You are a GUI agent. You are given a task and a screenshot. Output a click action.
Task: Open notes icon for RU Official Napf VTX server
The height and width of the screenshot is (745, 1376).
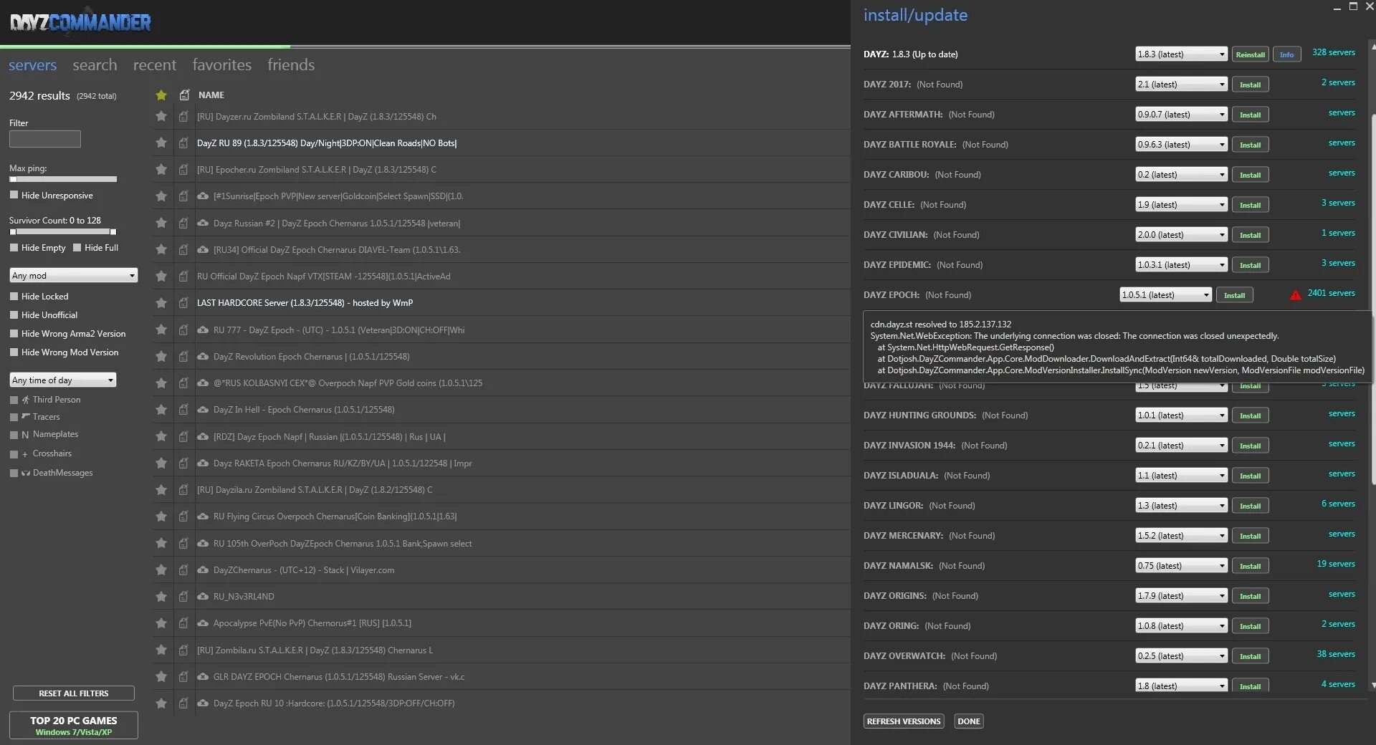tap(183, 276)
